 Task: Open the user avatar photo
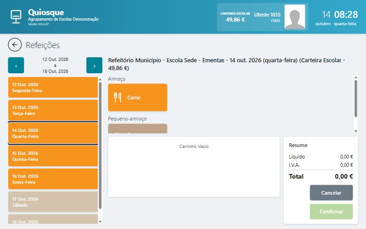[x=295, y=17]
